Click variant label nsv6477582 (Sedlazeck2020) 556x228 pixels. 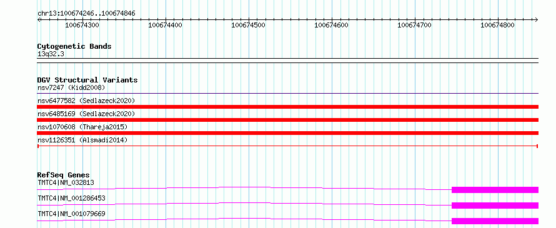coord(86,101)
